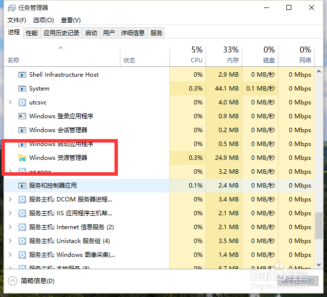Click the Windows 登录应用程序 icon
This screenshot has width=327, height=297.
point(22,116)
